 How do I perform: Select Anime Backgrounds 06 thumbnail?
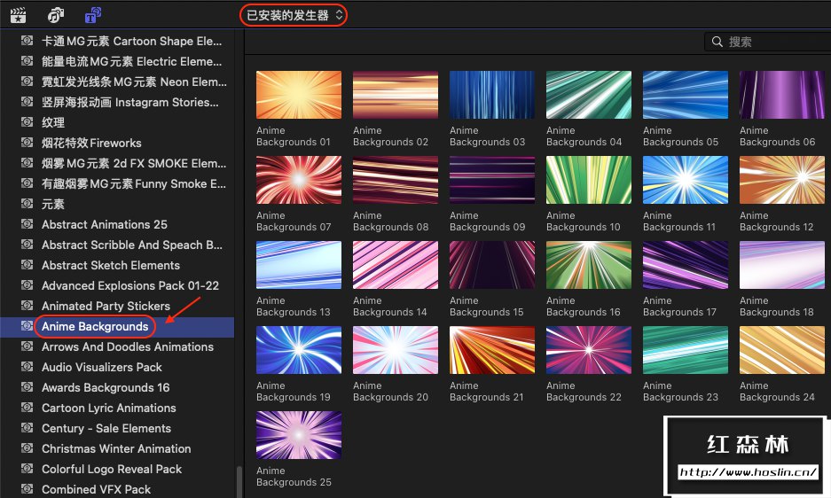point(782,95)
